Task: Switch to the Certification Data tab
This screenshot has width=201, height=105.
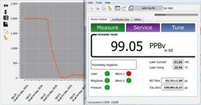Action: point(121,20)
